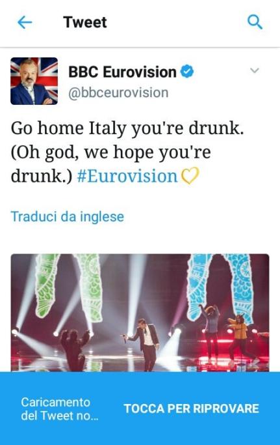Click the Tweet header title
The height and width of the screenshot is (445, 280).
85,22
